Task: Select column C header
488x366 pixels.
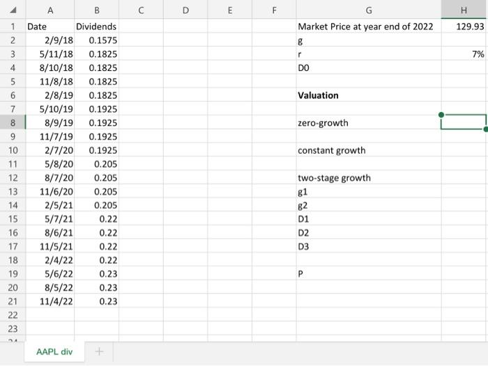Action: 141,10
